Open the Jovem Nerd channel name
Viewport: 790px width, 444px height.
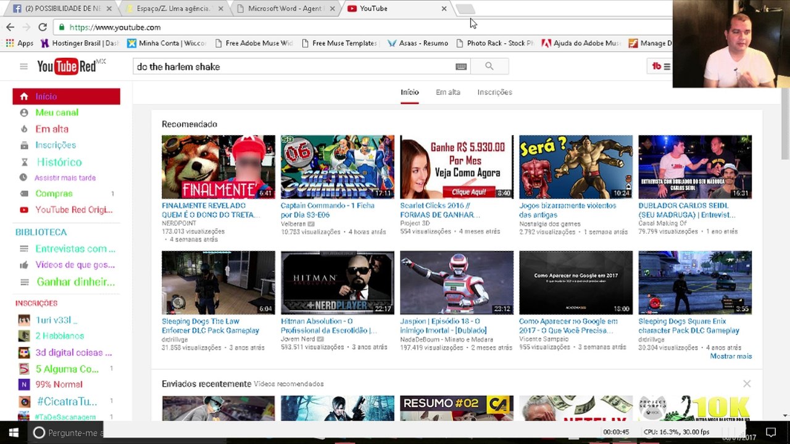(298, 339)
